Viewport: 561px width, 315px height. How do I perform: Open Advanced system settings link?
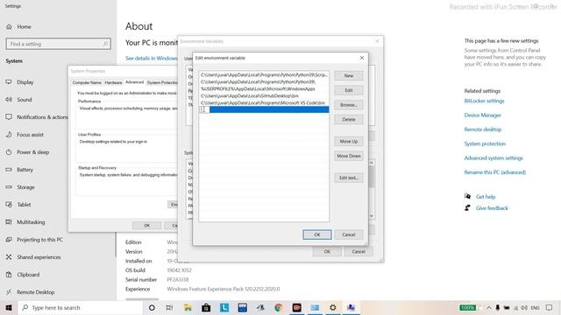pyautogui.click(x=494, y=158)
